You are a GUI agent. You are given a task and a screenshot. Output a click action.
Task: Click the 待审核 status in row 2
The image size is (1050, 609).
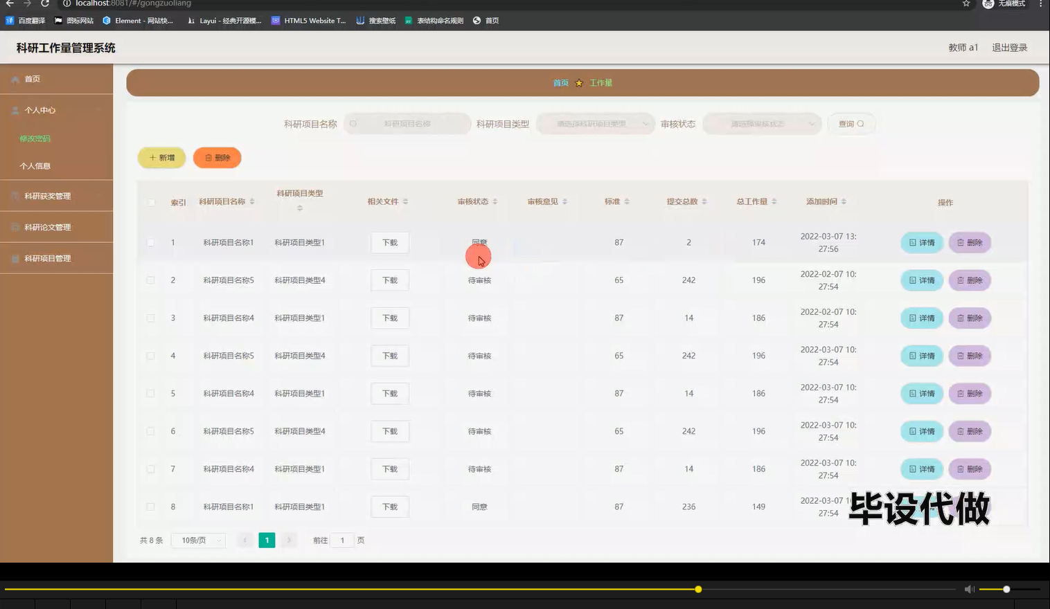(479, 280)
